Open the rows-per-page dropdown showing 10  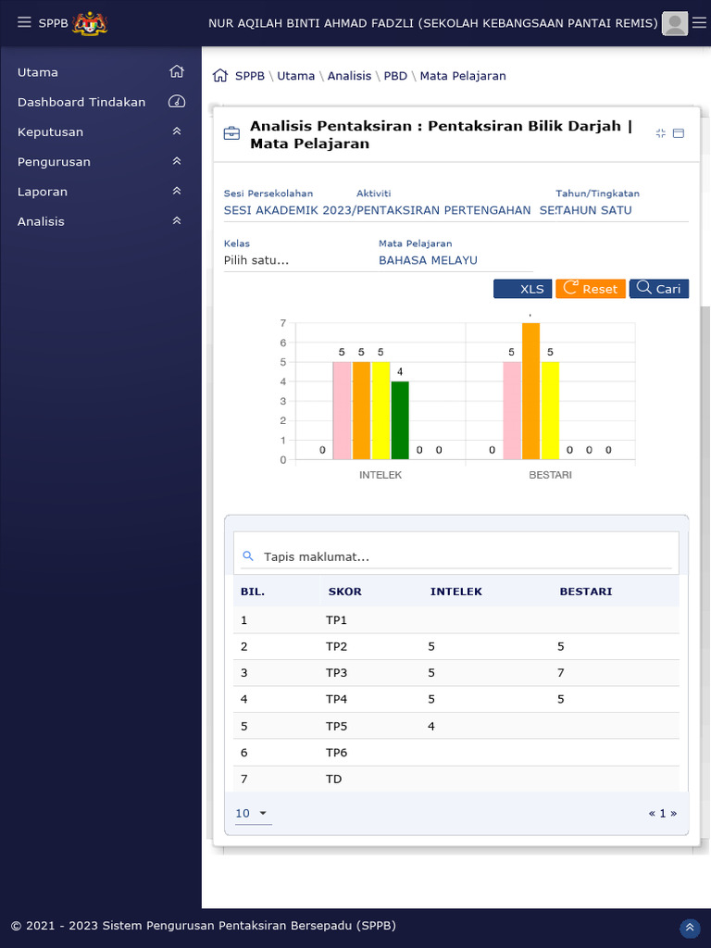pyautogui.click(x=252, y=814)
